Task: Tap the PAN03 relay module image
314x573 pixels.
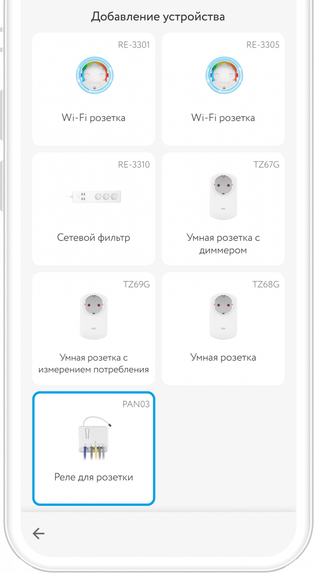Action: (94, 438)
